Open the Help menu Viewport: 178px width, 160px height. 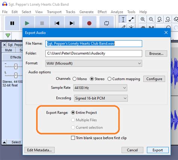point(143,12)
